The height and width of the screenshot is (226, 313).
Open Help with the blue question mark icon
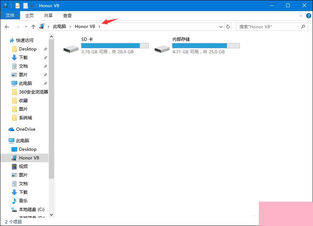[x=308, y=16]
